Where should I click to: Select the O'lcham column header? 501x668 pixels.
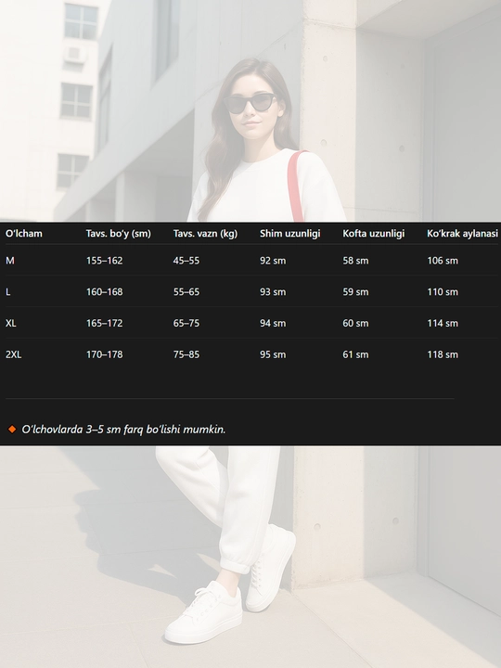[x=24, y=234]
